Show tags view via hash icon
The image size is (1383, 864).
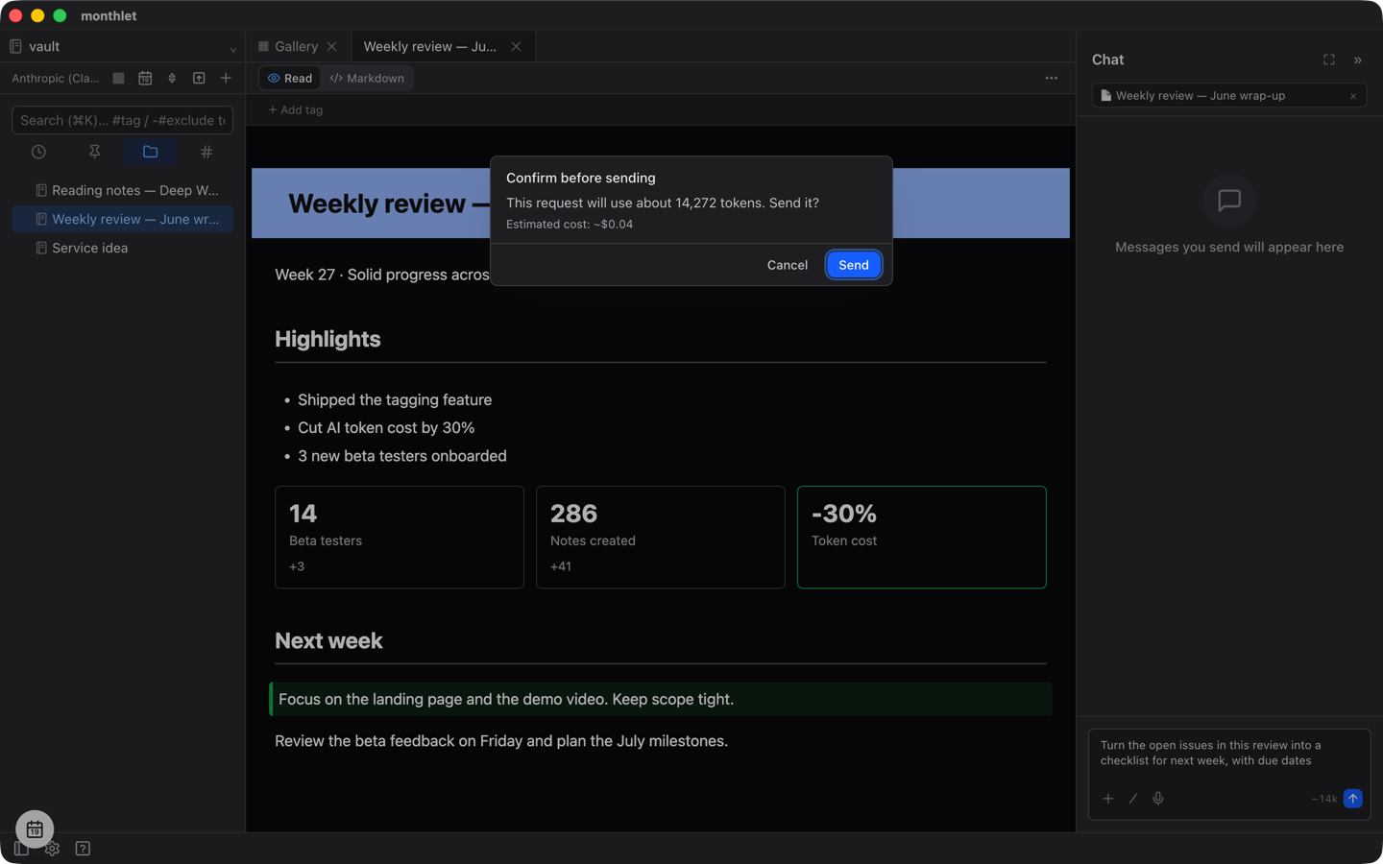click(206, 152)
